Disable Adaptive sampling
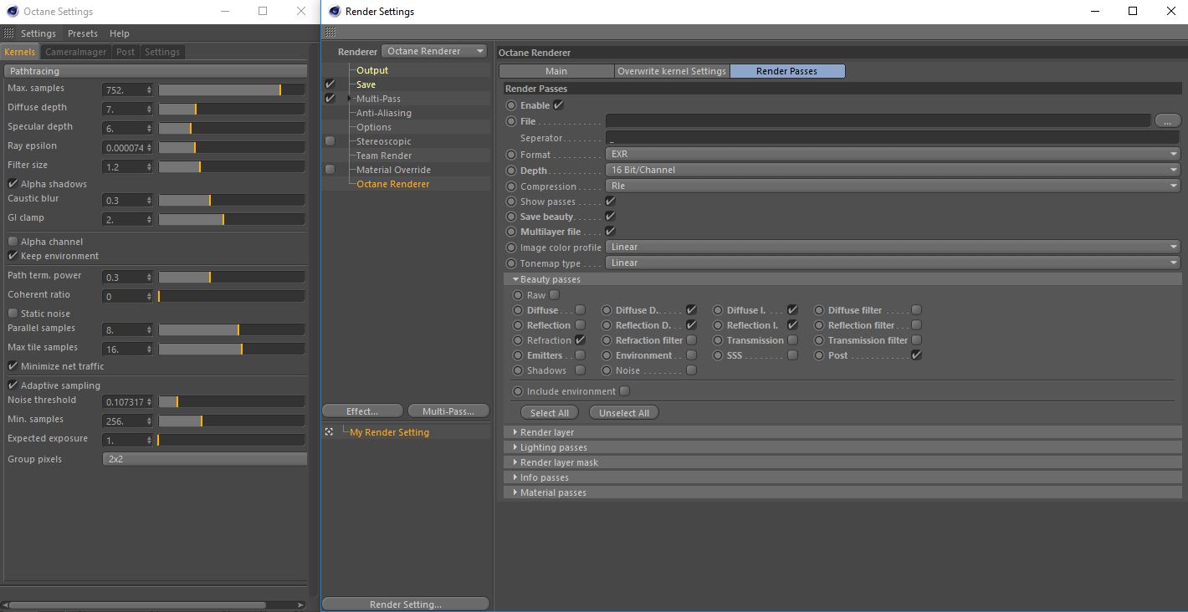The height and width of the screenshot is (612, 1188). click(13, 385)
